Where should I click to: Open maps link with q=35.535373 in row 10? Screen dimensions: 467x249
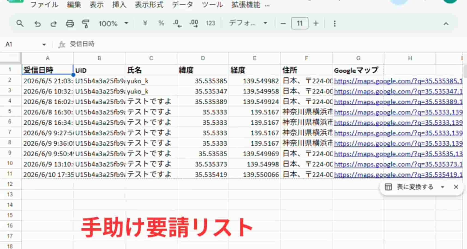coord(398,164)
